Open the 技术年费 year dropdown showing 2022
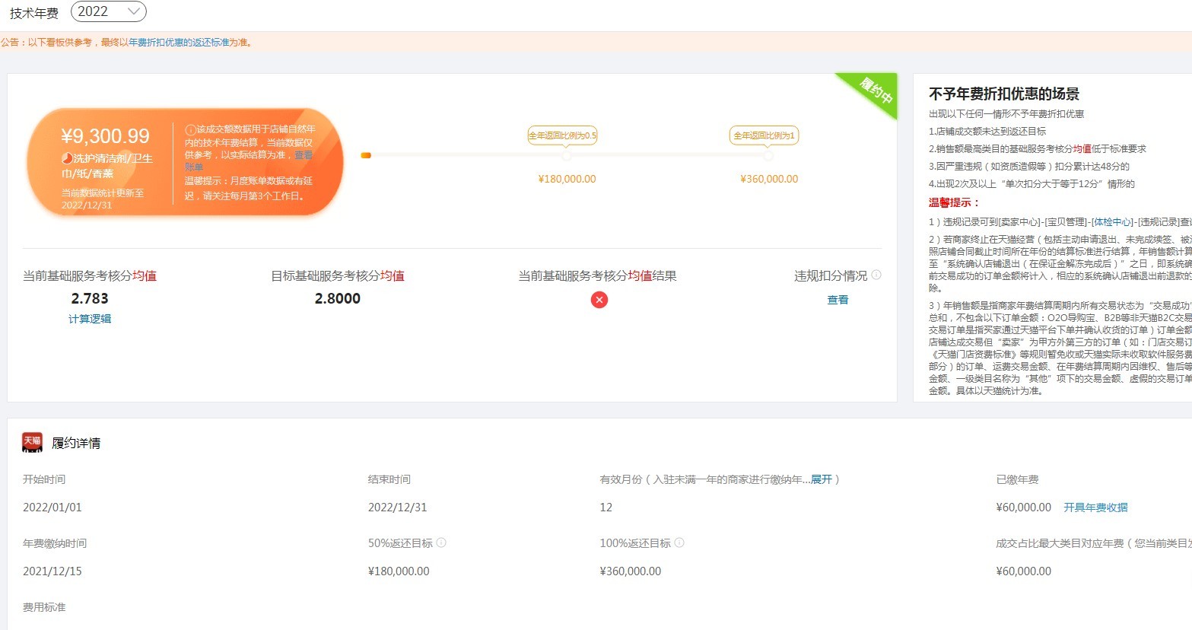Screen dimensions: 1192x630 [108, 11]
